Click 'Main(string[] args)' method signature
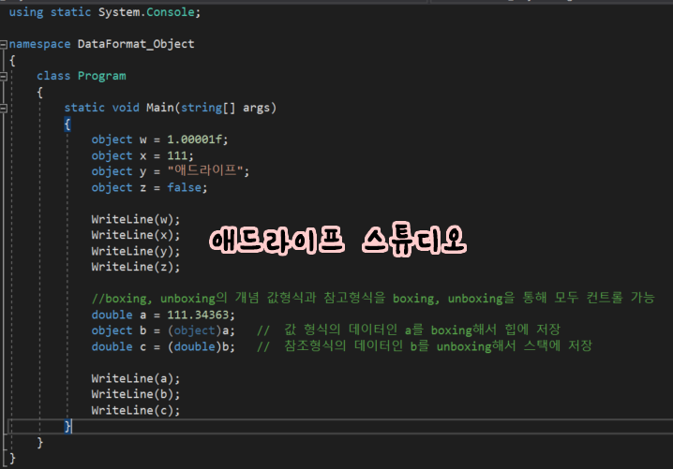 pyautogui.click(x=211, y=108)
